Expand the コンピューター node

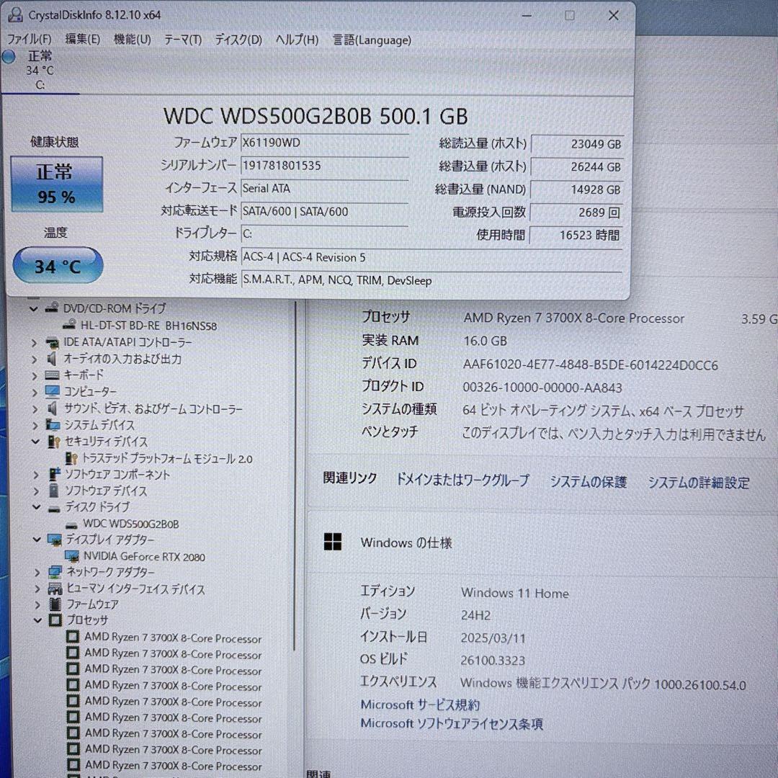tap(35, 393)
